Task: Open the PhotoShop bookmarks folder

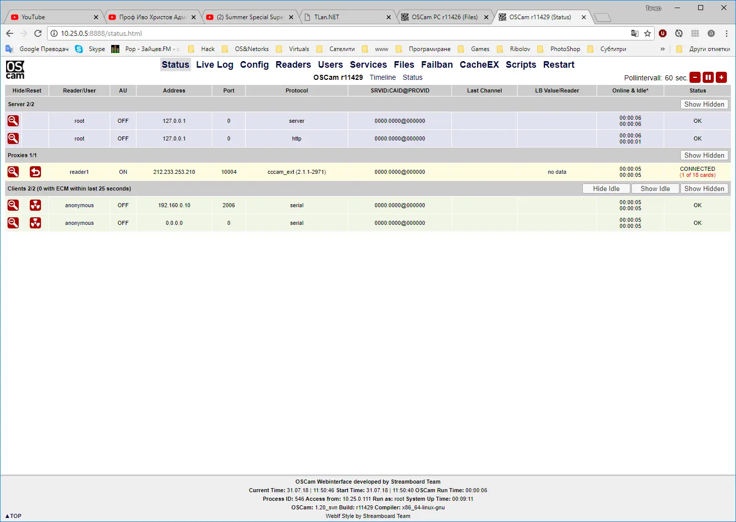Action: [x=559, y=49]
